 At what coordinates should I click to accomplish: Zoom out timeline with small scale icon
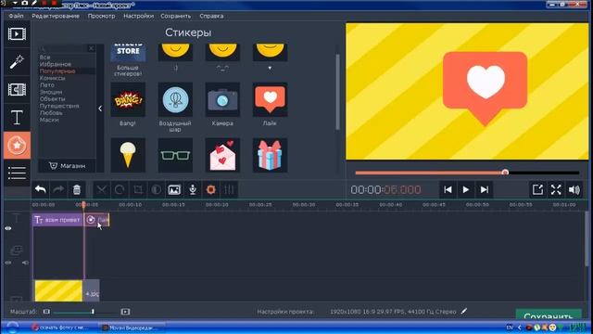point(46,312)
